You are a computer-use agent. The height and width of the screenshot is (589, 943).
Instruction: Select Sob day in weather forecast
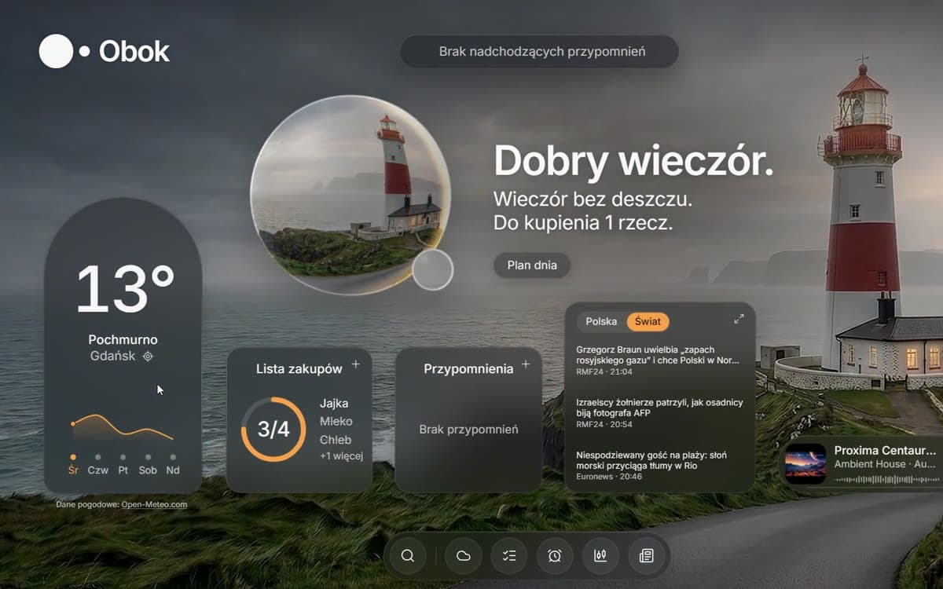coord(148,464)
